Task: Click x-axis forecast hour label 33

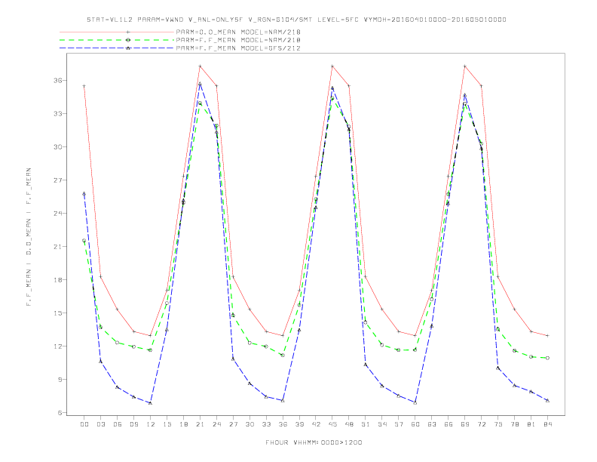Action: pyautogui.click(x=266, y=424)
